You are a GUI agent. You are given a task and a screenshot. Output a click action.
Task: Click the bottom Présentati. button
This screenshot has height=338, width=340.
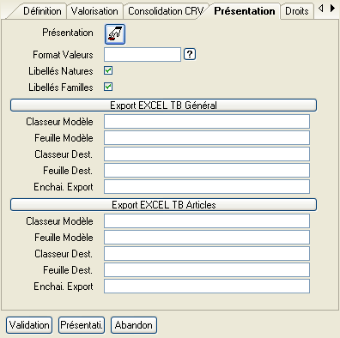82,325
